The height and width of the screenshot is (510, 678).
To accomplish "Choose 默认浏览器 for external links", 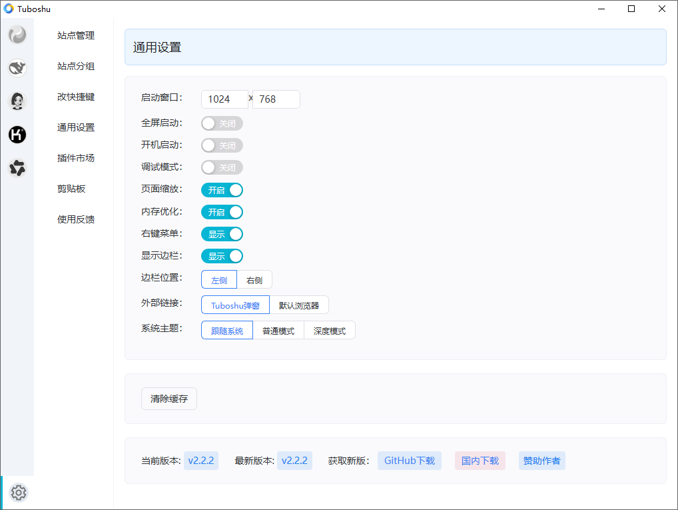I will [299, 305].
